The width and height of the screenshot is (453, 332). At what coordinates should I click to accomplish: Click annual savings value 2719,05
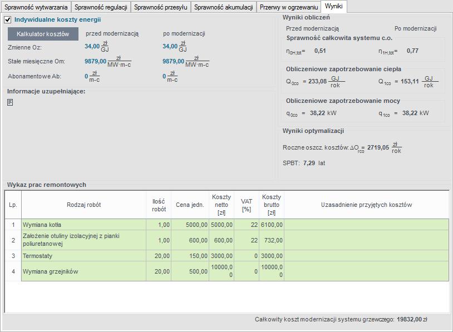[378, 147]
